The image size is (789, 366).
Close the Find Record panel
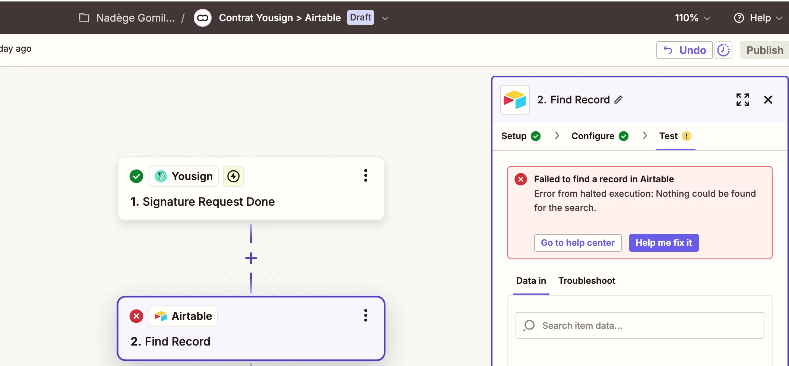pos(768,100)
